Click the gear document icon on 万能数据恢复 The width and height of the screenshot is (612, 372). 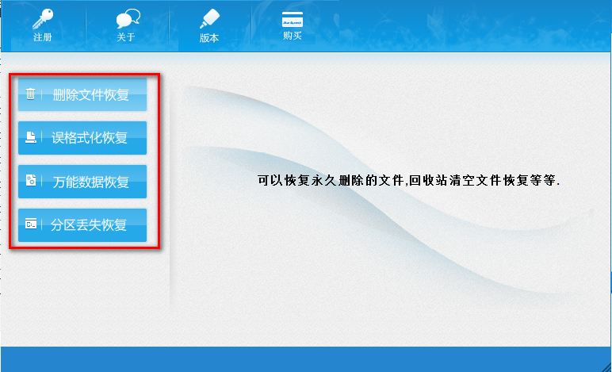(x=31, y=180)
